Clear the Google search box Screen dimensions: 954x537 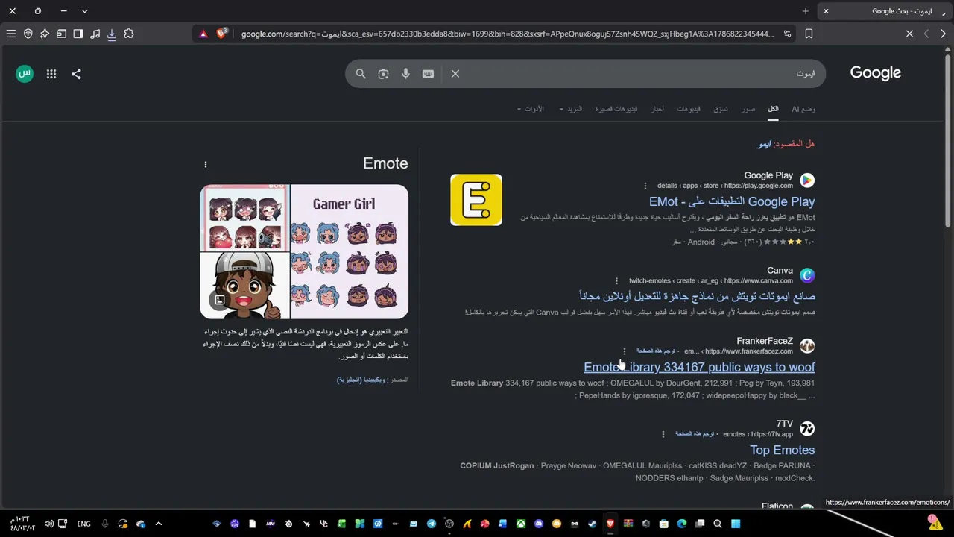(455, 74)
